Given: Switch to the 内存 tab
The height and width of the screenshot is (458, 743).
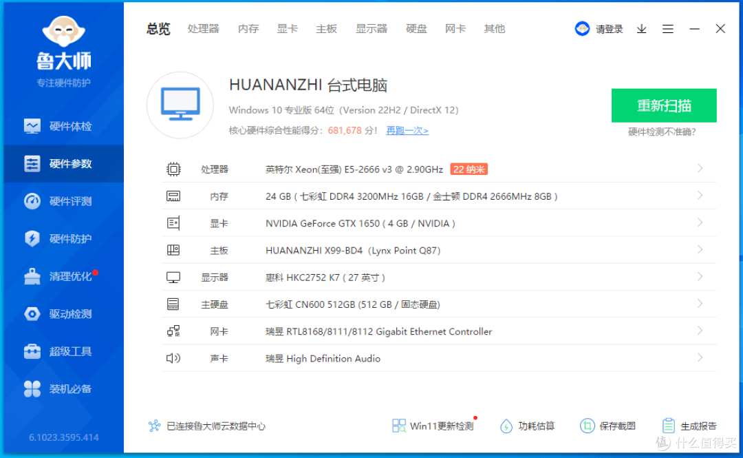Looking at the screenshot, I should point(248,29).
